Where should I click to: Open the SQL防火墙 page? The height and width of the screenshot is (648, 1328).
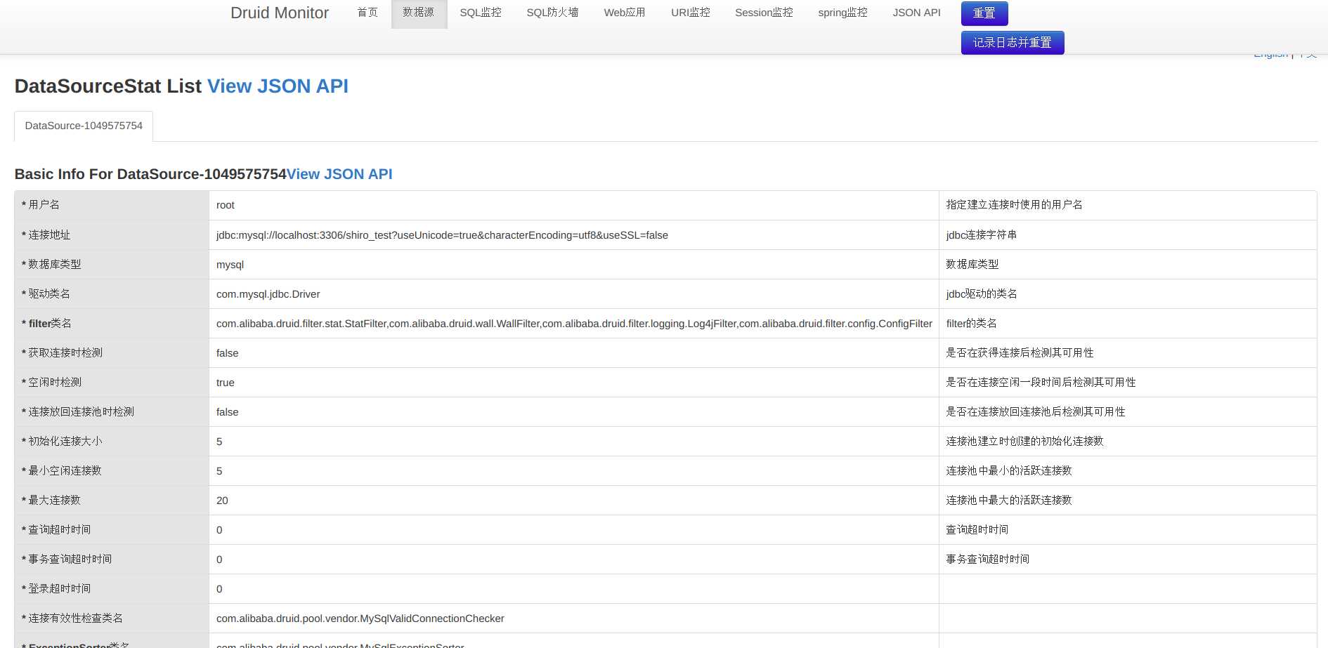[552, 13]
